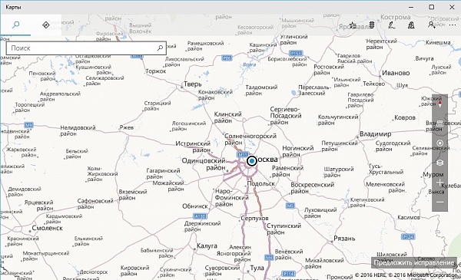Open the Search tab with magnifier icon
The image size is (461, 280).
15,25
